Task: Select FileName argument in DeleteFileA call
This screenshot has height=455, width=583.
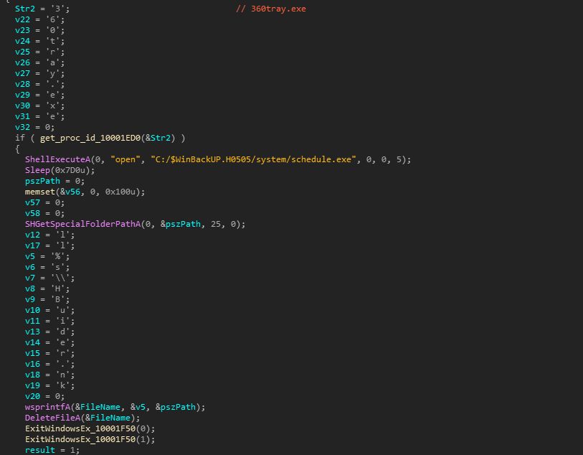Action: tap(110, 418)
